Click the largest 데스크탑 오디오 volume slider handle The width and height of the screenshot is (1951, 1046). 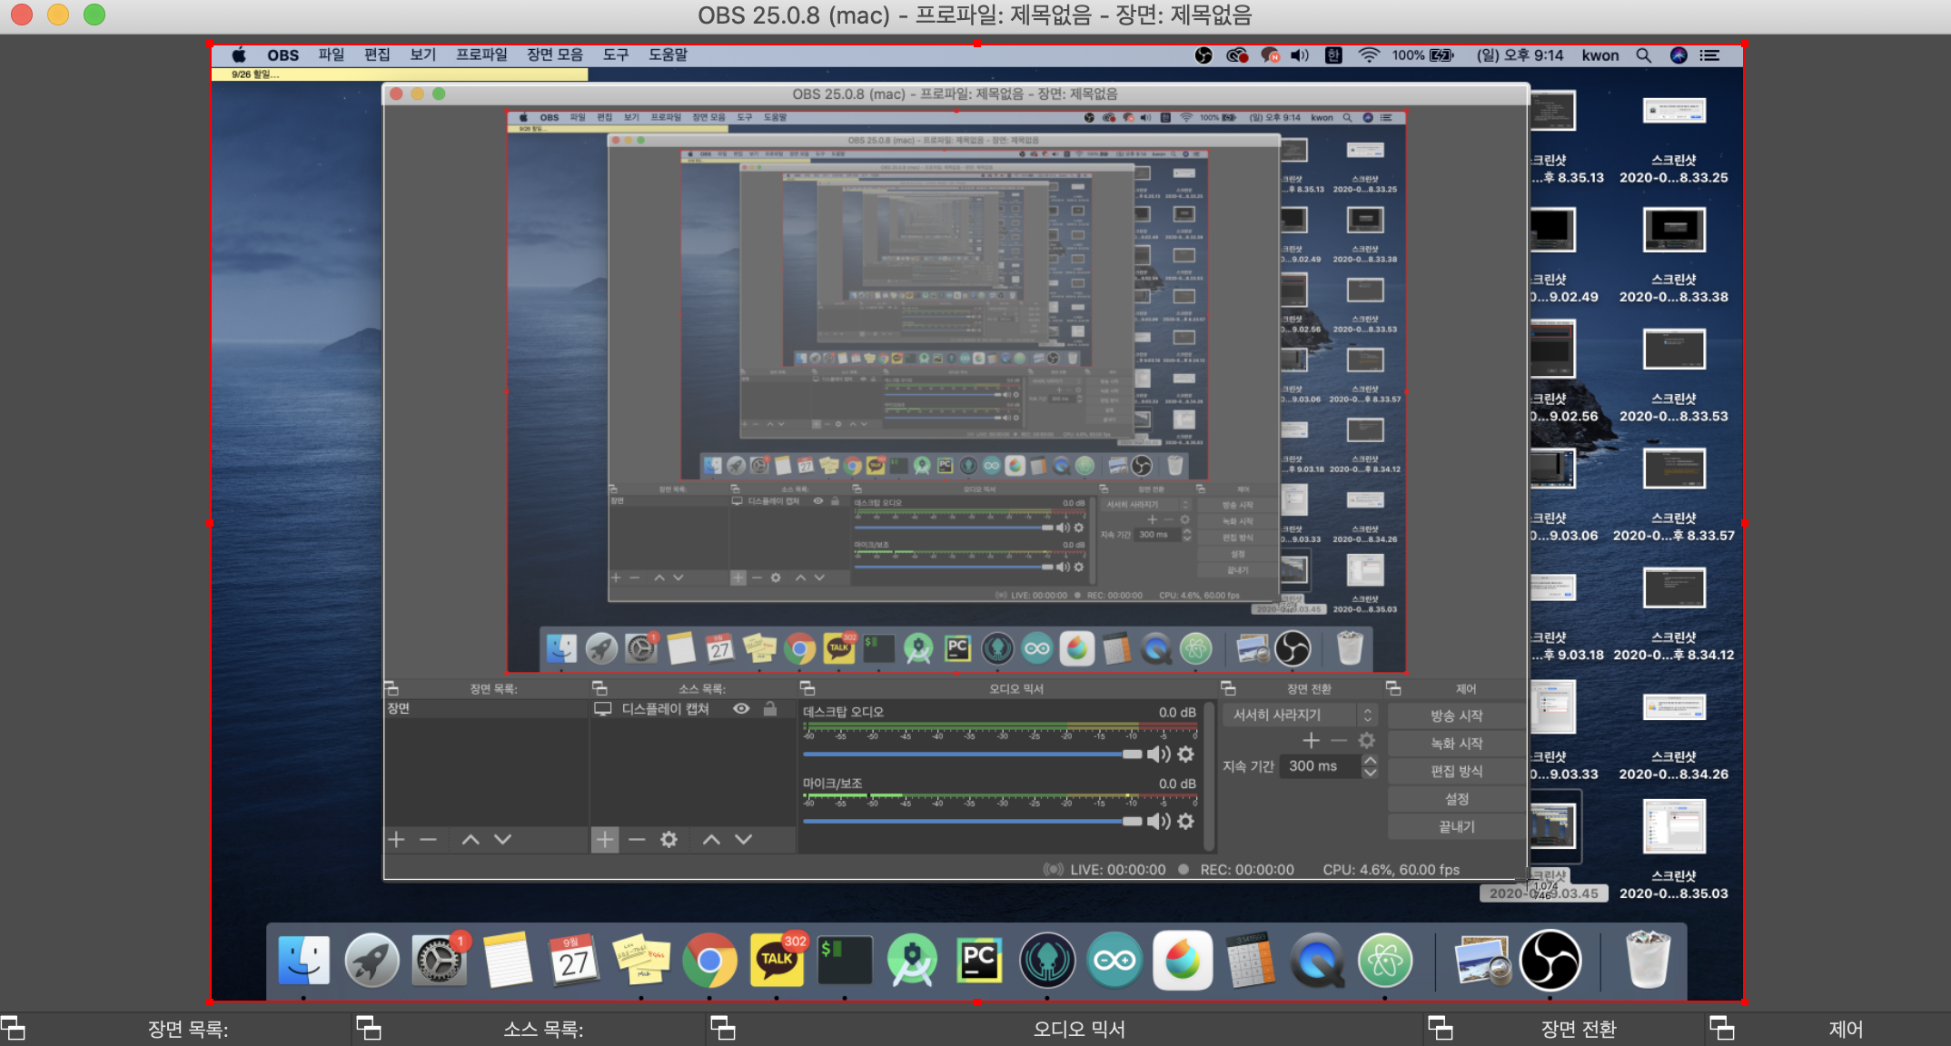[x=1132, y=755]
